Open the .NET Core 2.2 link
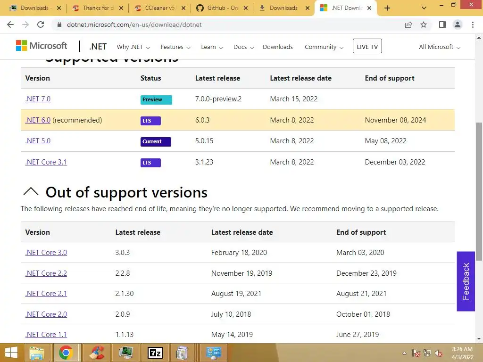 coord(46,273)
